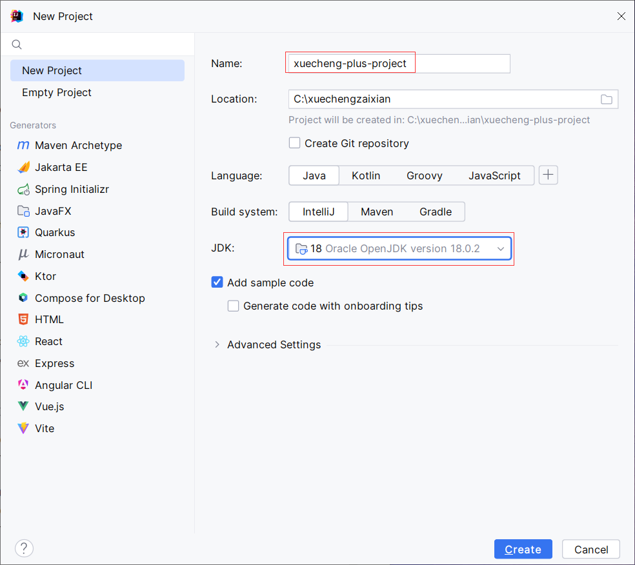
Task: Click the Generators section heading
Action: [x=33, y=125]
